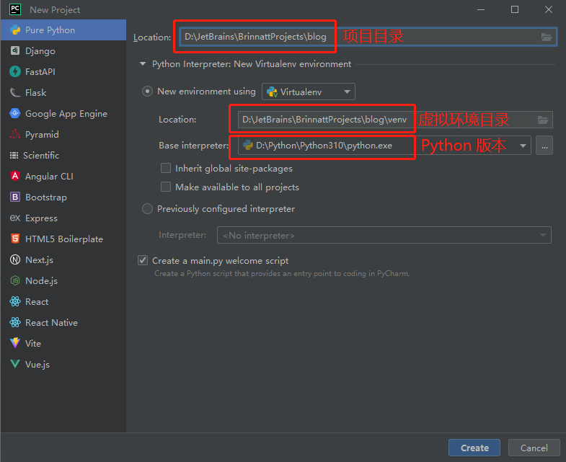This screenshot has width=566, height=462.
Task: Collapse the Python Interpreter section triangle
Action: click(x=143, y=64)
